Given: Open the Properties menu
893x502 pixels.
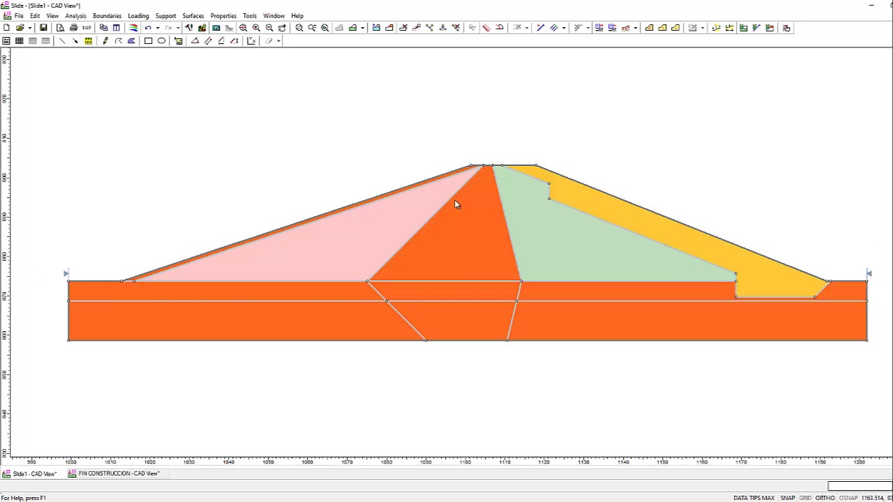Looking at the screenshot, I should coord(223,15).
